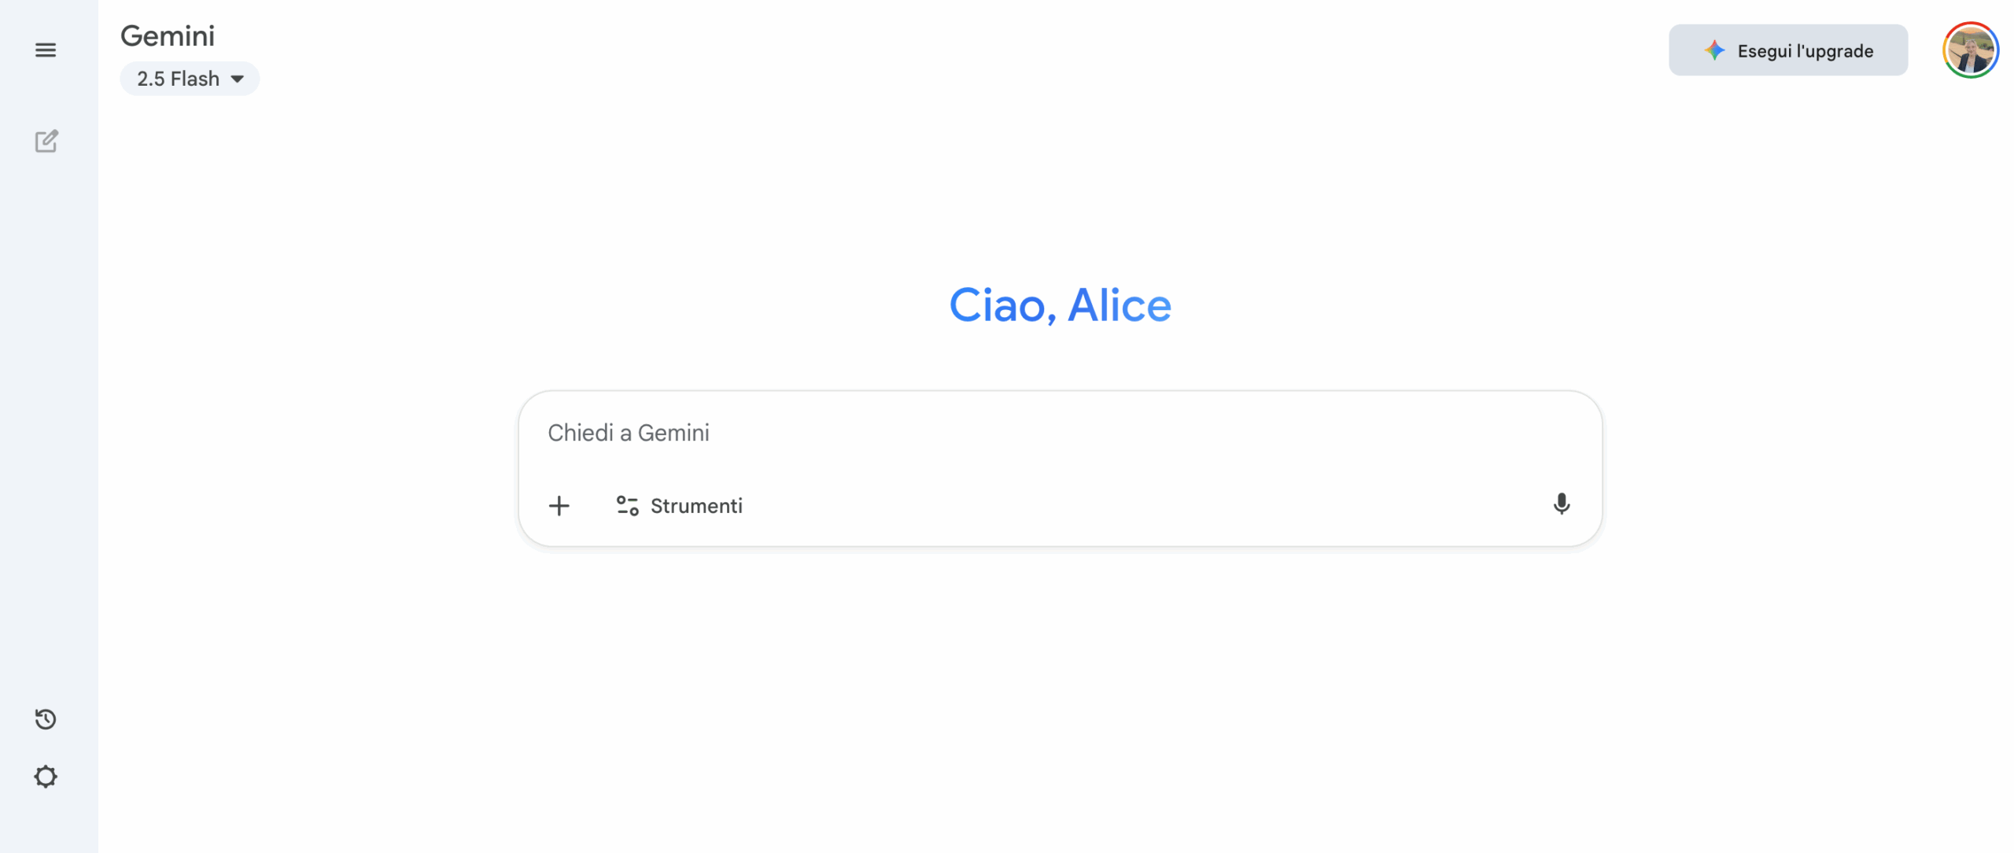Click the sparkle icon on the upgrade button

tap(1715, 50)
